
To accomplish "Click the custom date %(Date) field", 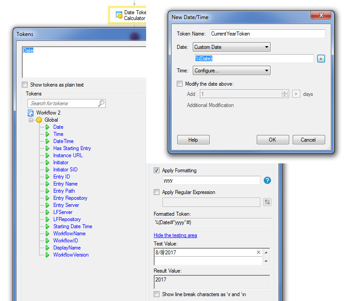I will [254, 59].
